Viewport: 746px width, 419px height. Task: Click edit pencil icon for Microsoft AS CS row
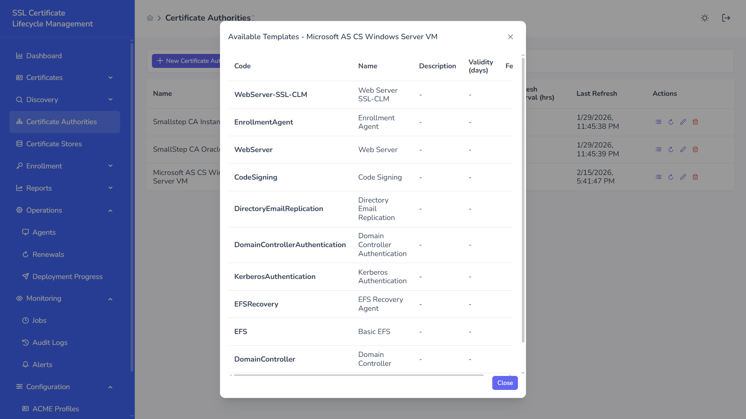coord(683,177)
